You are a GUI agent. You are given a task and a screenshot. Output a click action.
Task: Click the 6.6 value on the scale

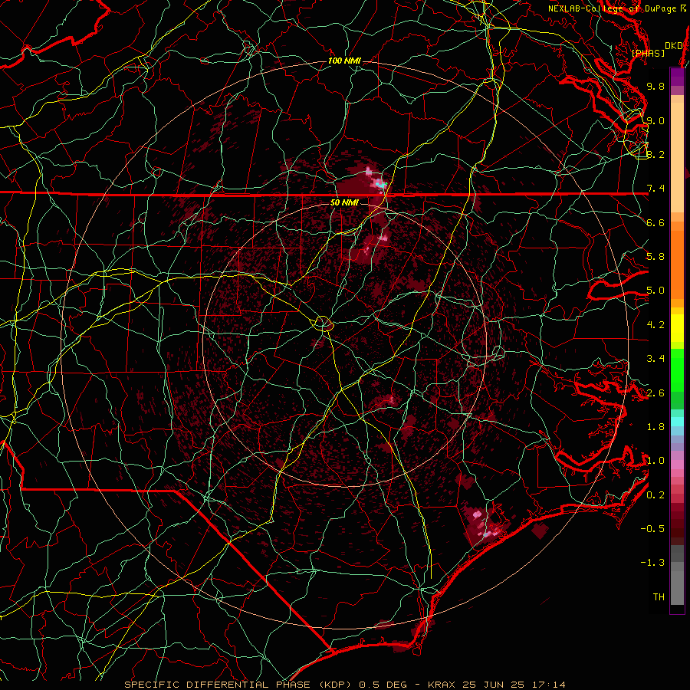point(655,222)
